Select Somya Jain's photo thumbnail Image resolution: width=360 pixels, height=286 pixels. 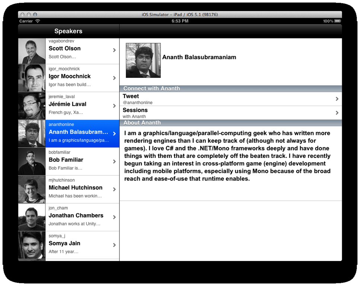click(32, 245)
